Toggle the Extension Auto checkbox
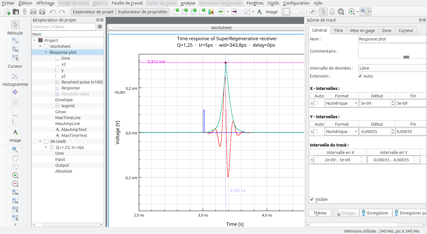 coord(360,76)
